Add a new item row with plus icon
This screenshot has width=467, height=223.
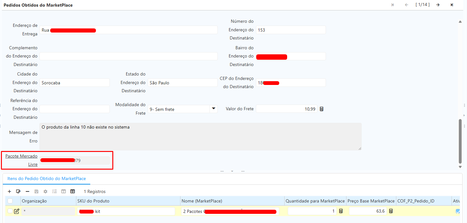coord(9,191)
